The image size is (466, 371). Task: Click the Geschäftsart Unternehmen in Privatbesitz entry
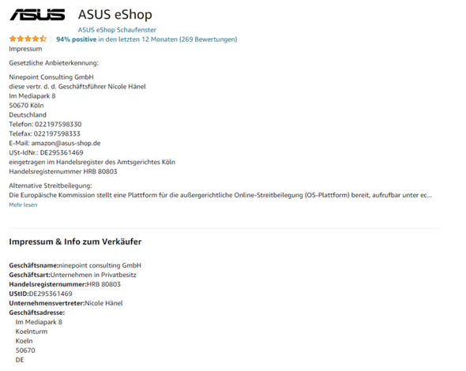coord(73,275)
